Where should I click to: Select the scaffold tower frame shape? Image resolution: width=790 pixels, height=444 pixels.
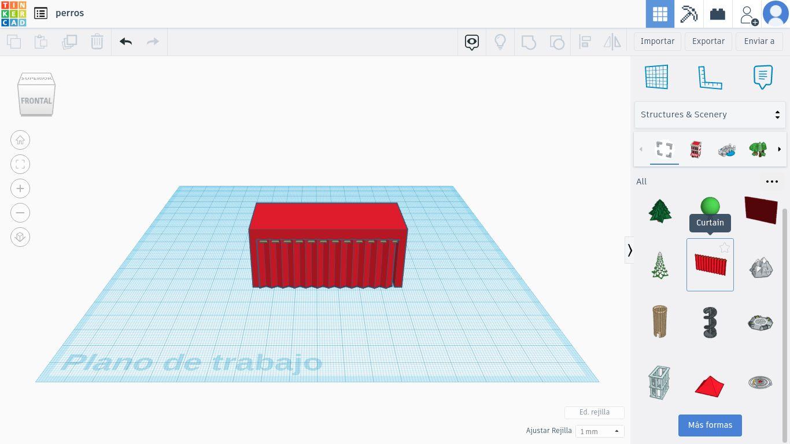(x=660, y=382)
